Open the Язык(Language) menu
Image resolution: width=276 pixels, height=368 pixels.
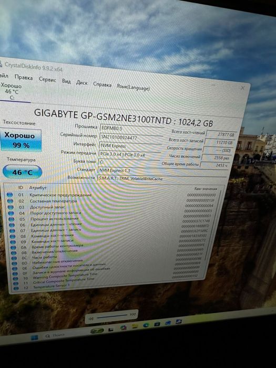click(133, 87)
